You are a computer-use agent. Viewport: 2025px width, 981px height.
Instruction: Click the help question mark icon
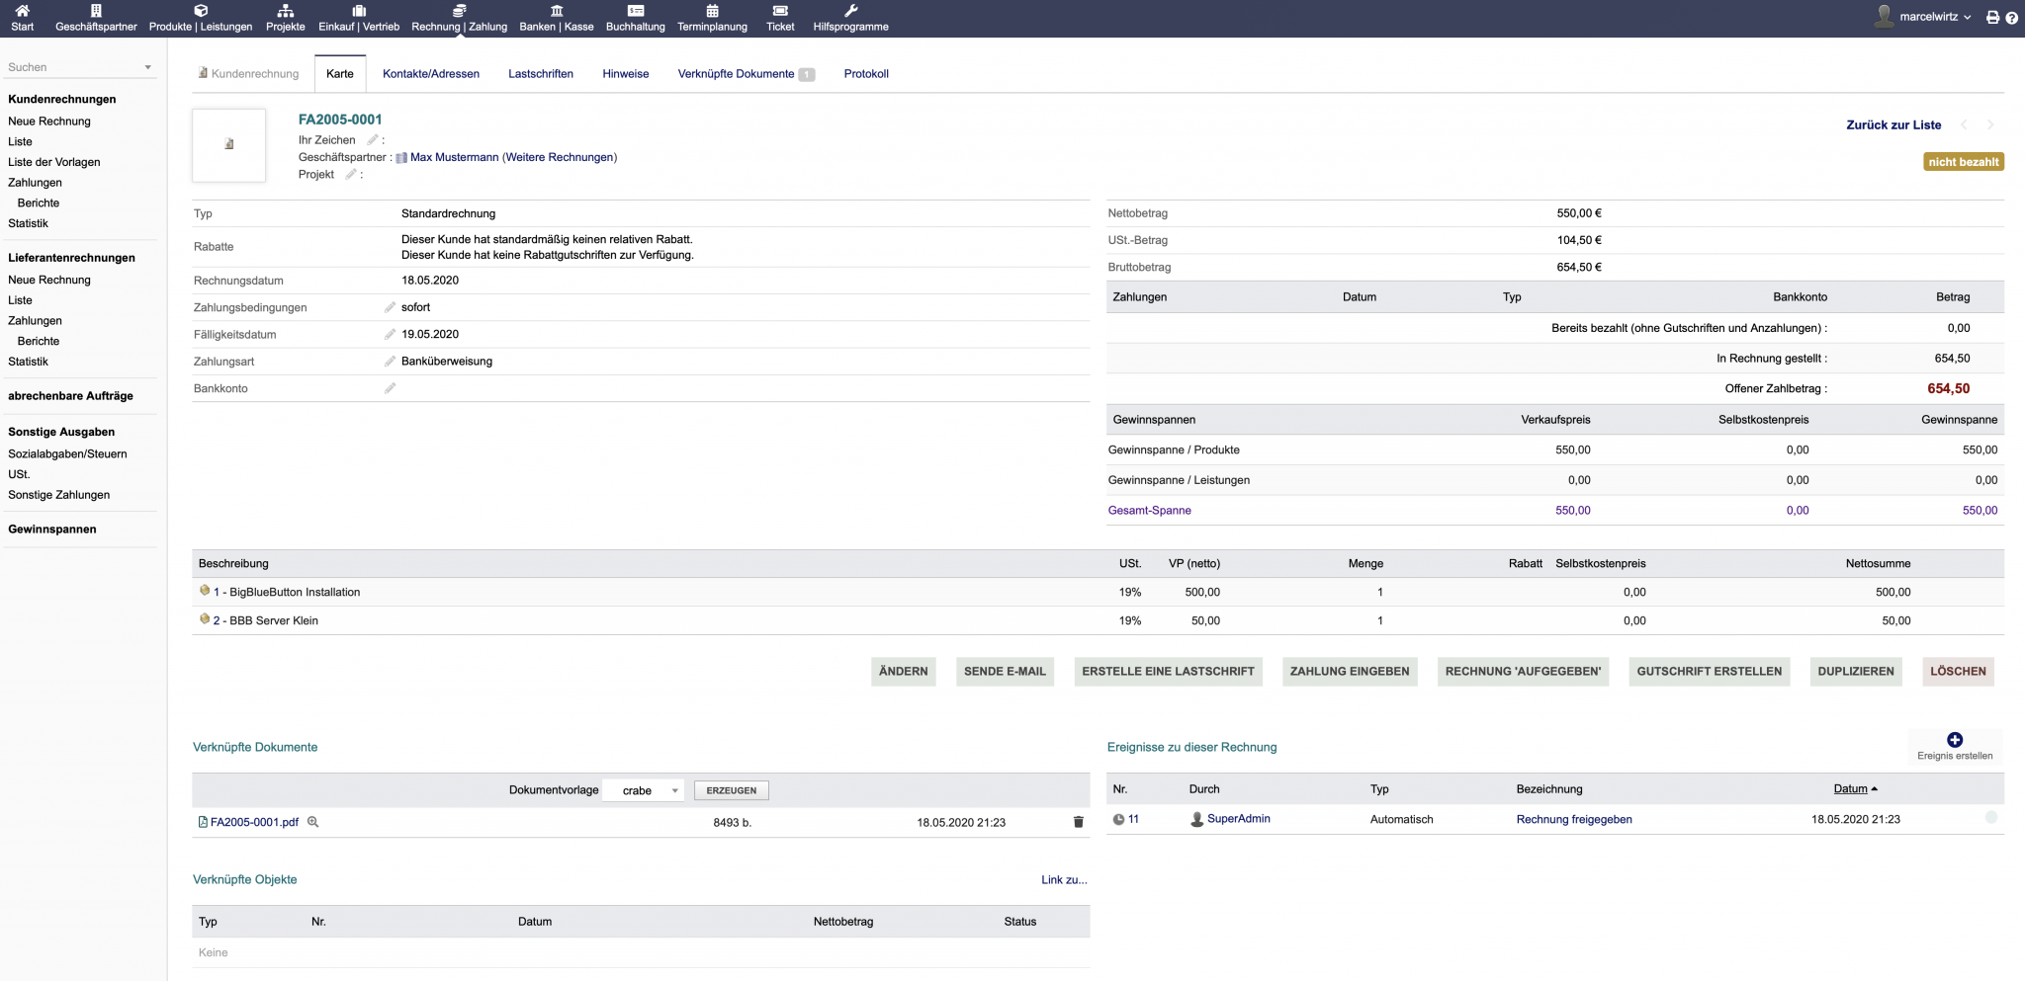coord(2011,18)
